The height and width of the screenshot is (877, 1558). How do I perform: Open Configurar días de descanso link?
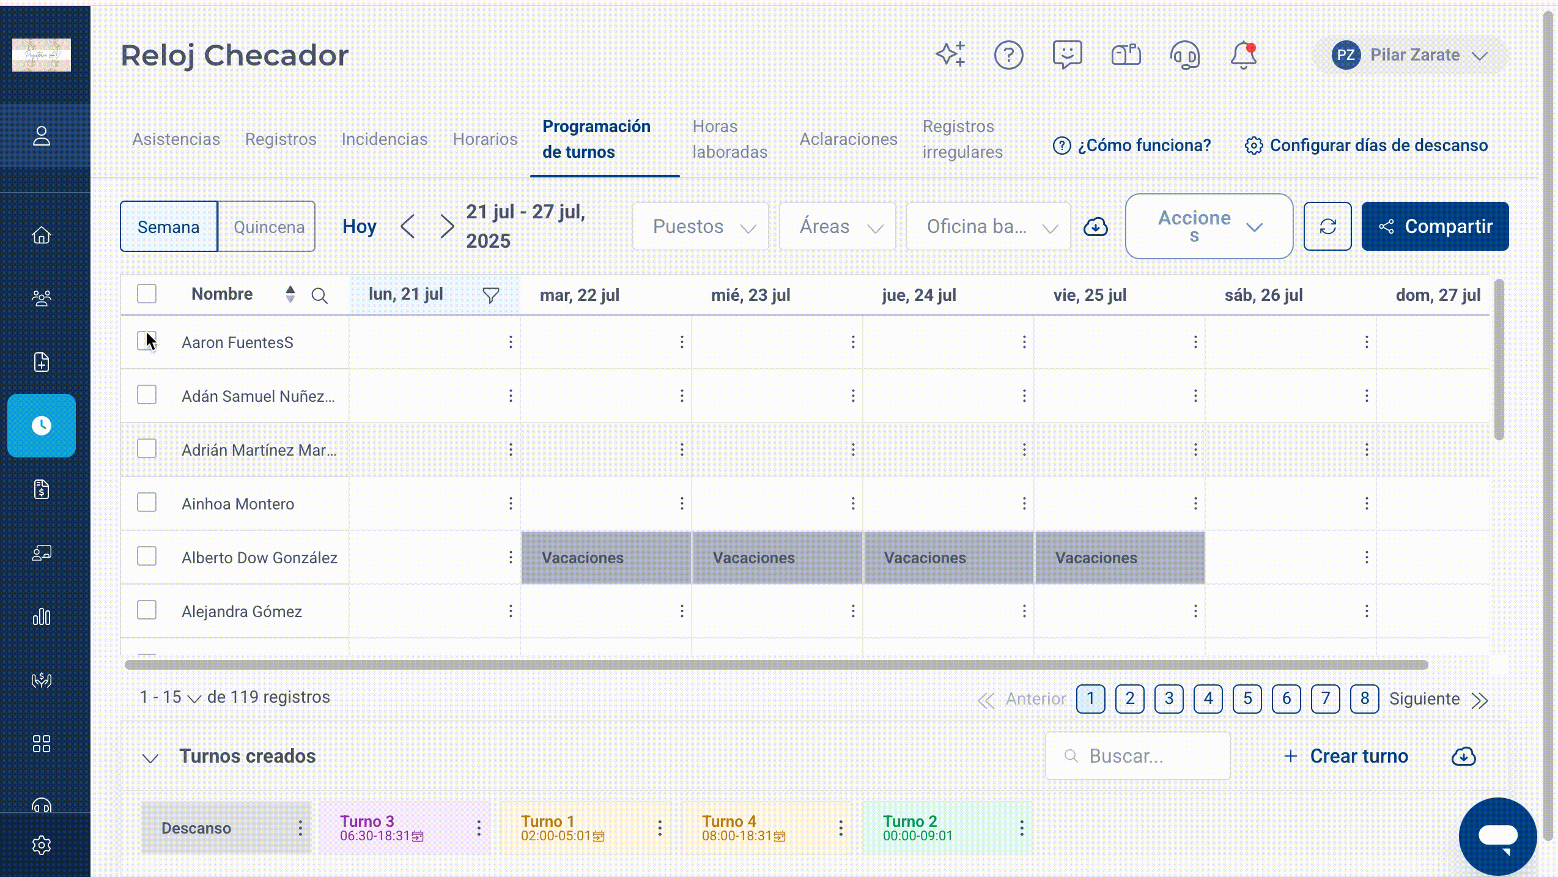click(1366, 146)
